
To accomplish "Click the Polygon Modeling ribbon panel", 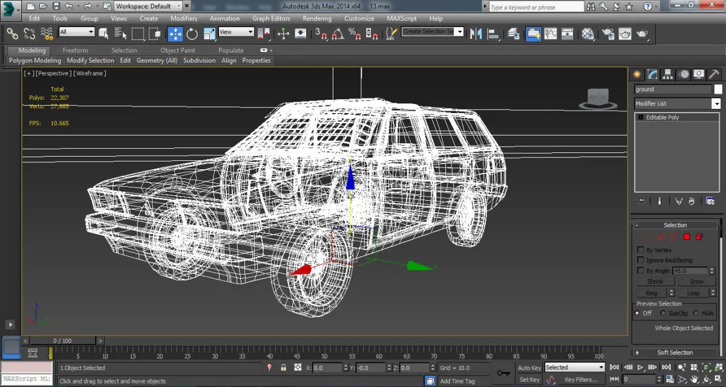I will (x=35, y=60).
